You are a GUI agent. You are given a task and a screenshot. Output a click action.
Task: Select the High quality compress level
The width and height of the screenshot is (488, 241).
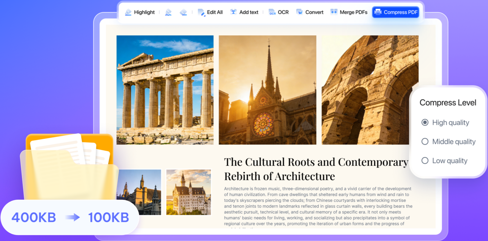click(x=425, y=122)
